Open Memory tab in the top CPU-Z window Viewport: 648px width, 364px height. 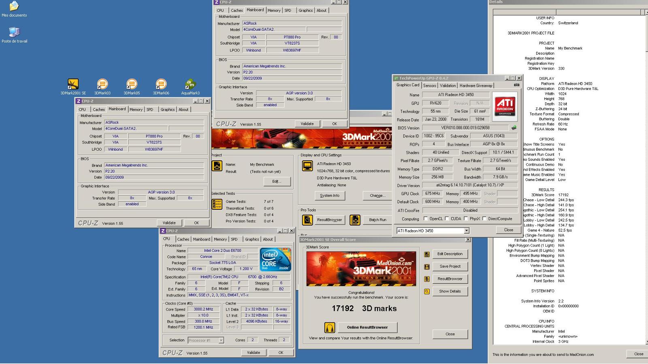274,11
